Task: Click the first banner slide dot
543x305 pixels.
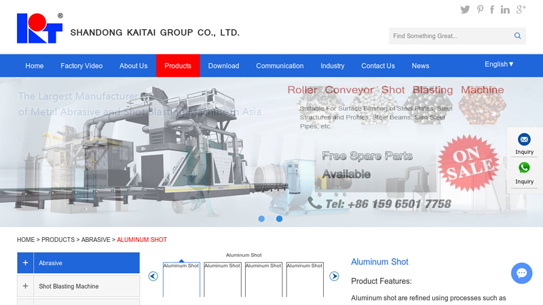Action: (261, 218)
